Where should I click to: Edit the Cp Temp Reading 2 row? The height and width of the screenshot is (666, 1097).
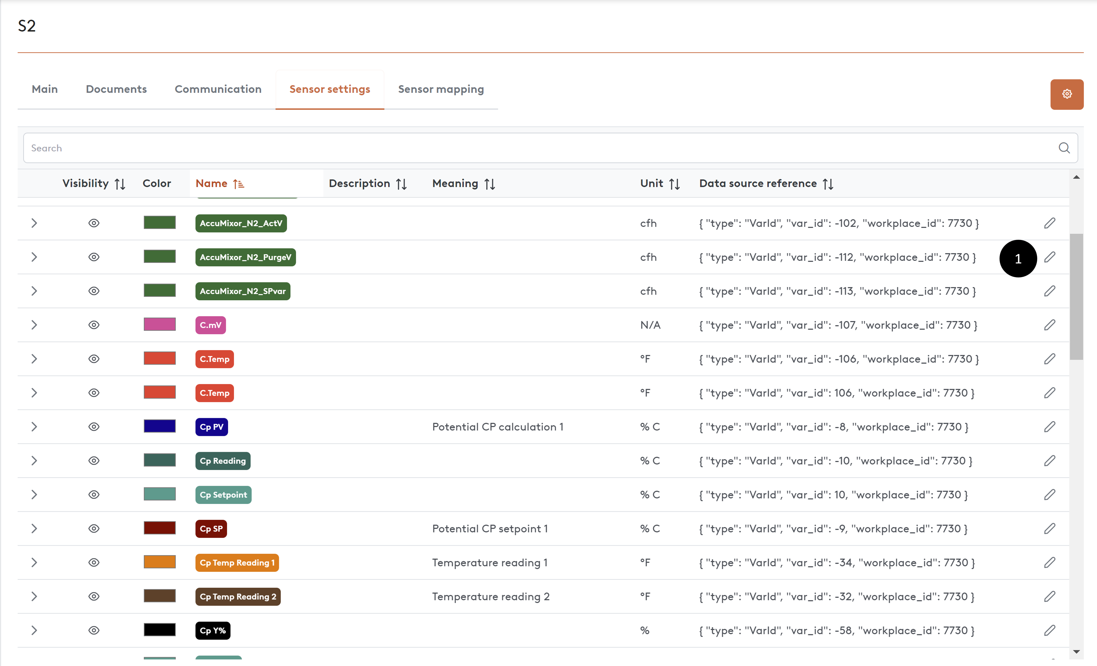tap(1049, 597)
